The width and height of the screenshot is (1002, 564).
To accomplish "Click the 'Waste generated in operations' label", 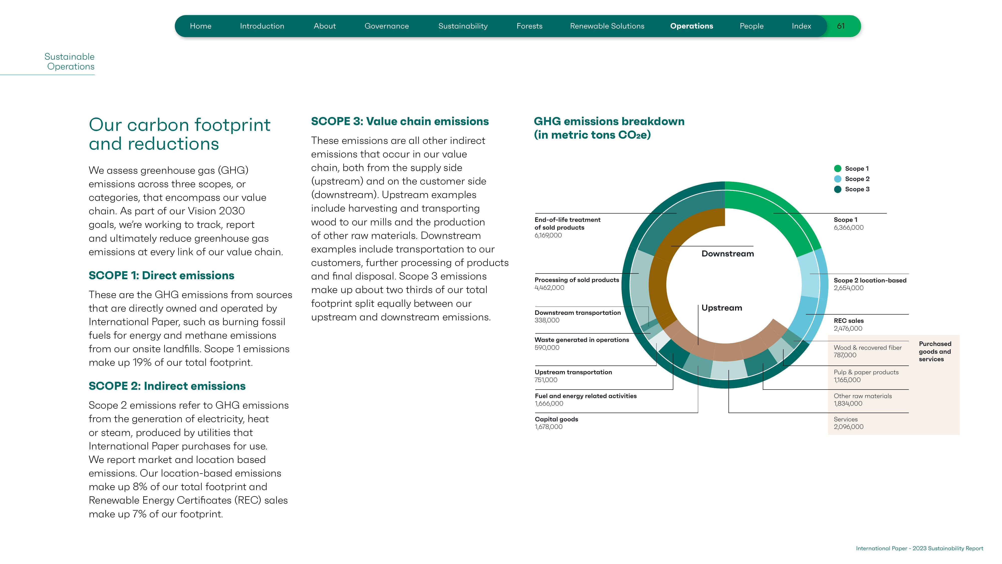I will click(581, 340).
